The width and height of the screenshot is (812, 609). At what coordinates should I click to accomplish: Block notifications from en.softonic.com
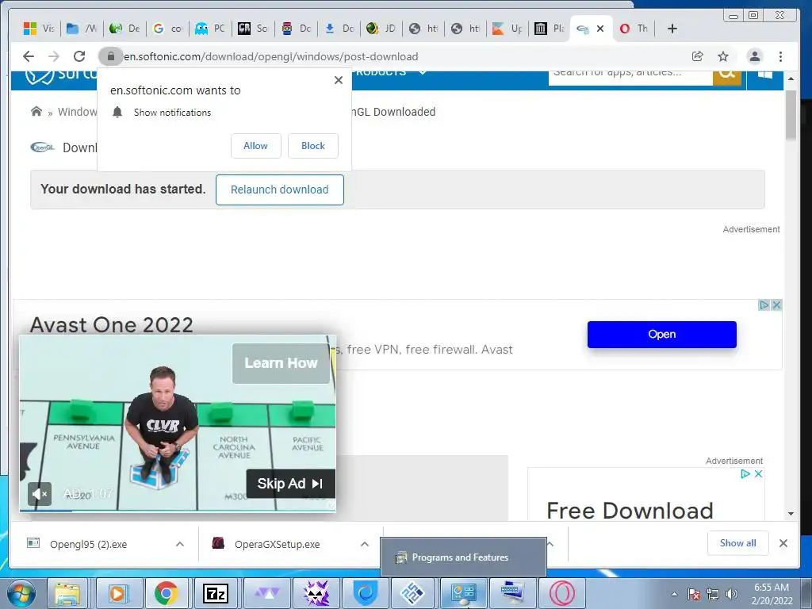(313, 146)
